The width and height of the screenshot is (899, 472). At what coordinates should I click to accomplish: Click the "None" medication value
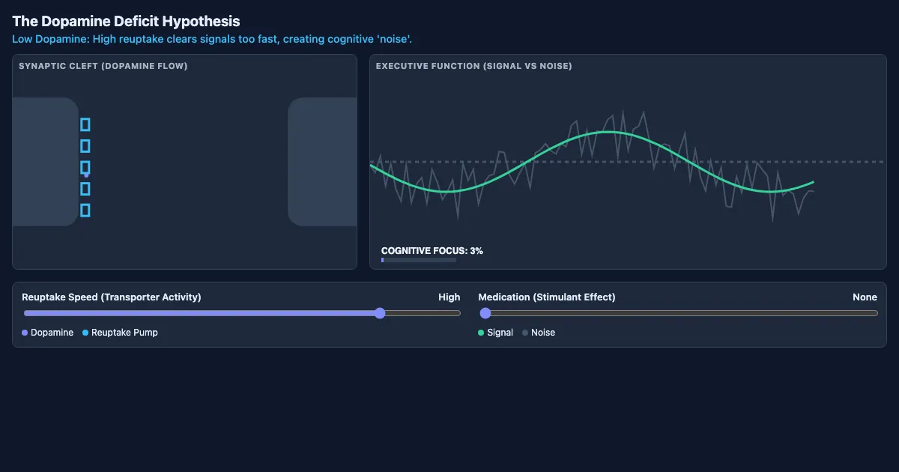tap(865, 297)
